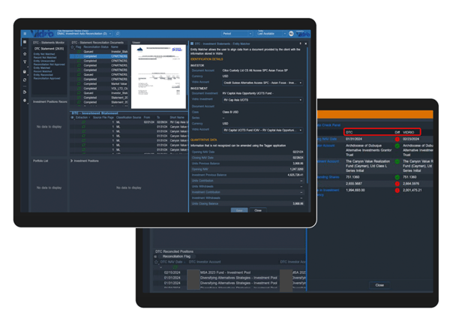Collapse the green flag group chevron
The image size is (450, 322).
point(160,267)
